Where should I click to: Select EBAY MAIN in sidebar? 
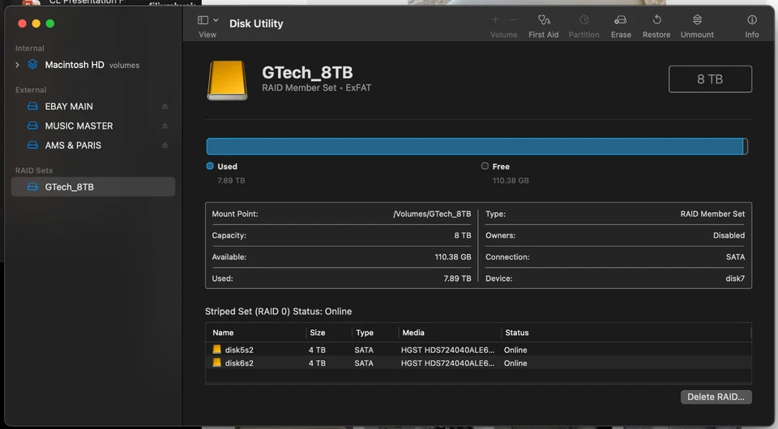pyautogui.click(x=92, y=107)
